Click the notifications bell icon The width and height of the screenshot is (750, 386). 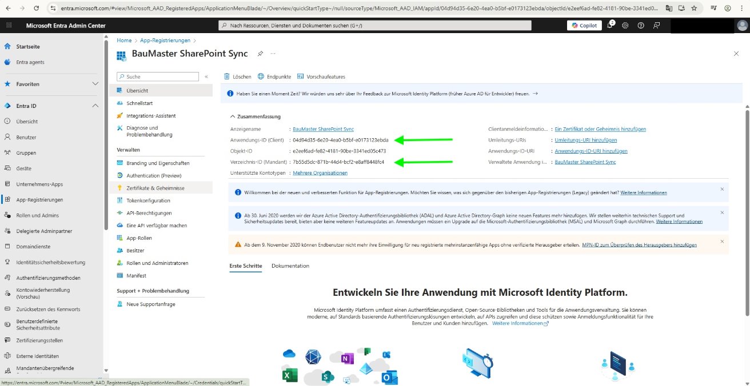tap(608, 25)
